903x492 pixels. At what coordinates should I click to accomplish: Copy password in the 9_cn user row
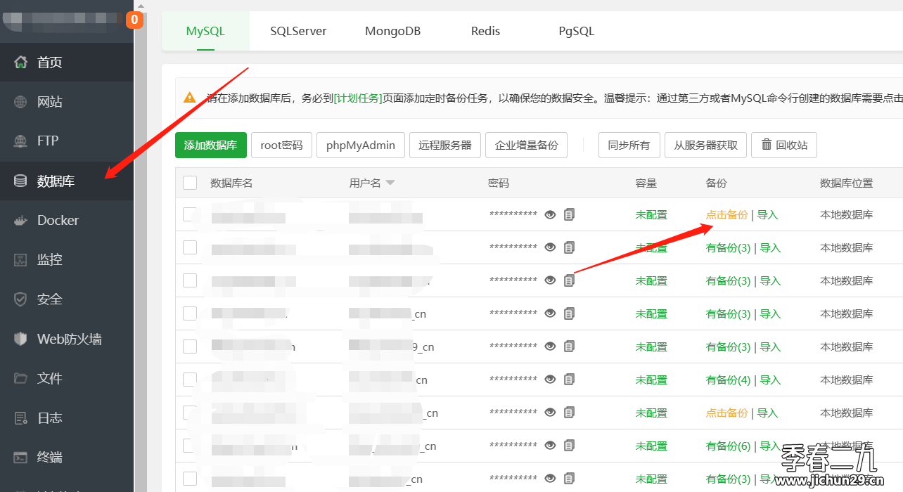(x=569, y=347)
